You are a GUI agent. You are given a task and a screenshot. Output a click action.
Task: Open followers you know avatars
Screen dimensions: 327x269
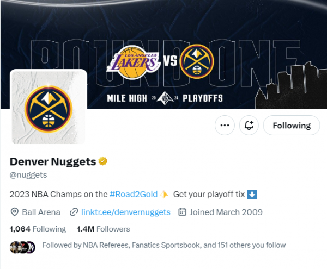pos(23,246)
